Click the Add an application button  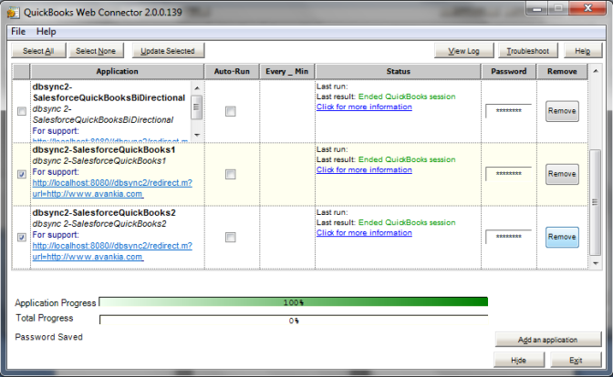548,340
